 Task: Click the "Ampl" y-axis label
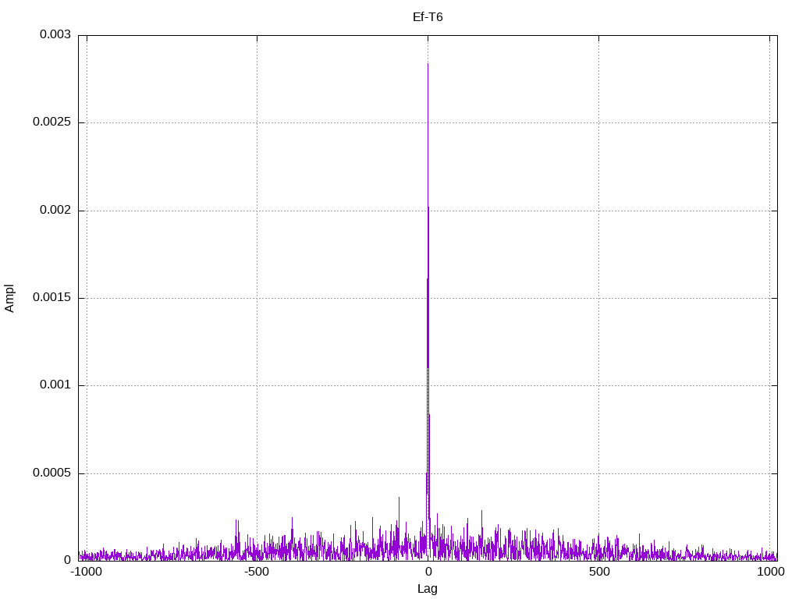coord(9,299)
